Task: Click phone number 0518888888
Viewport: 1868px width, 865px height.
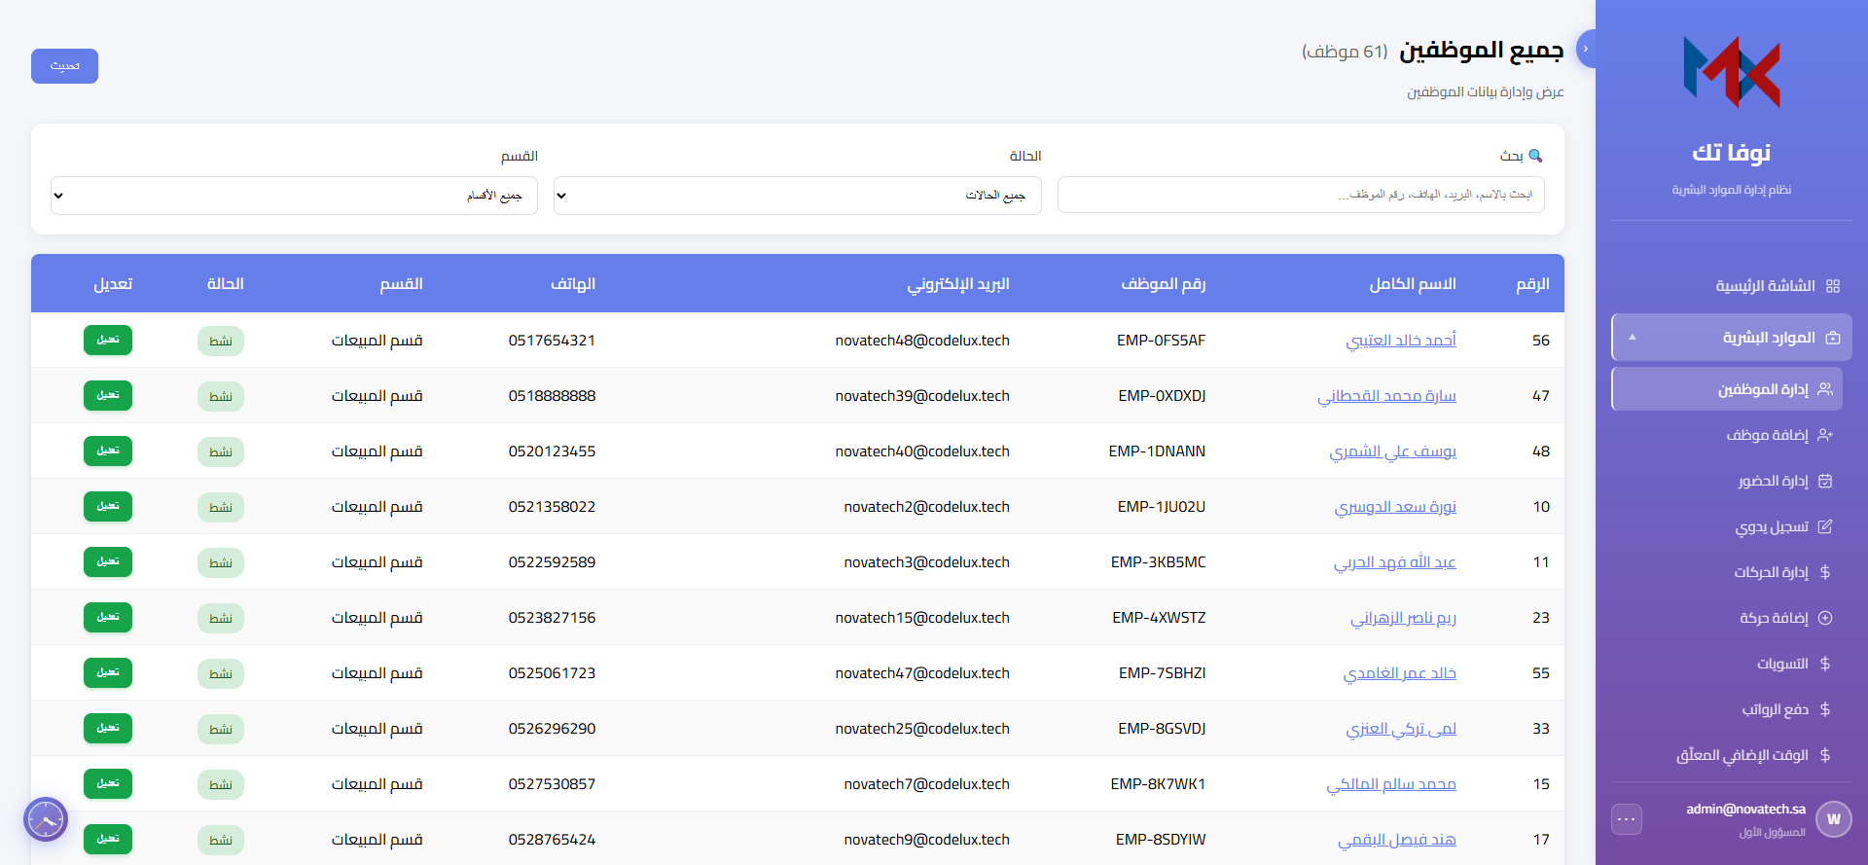Action: point(552,396)
